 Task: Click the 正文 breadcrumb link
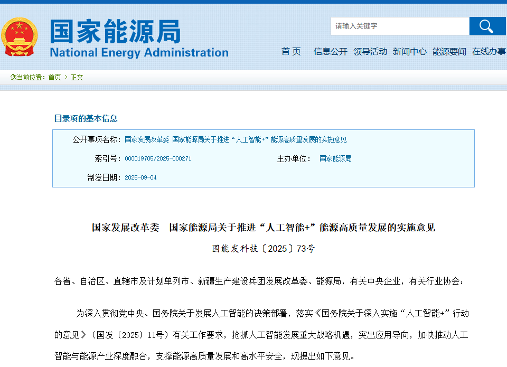[x=76, y=77]
